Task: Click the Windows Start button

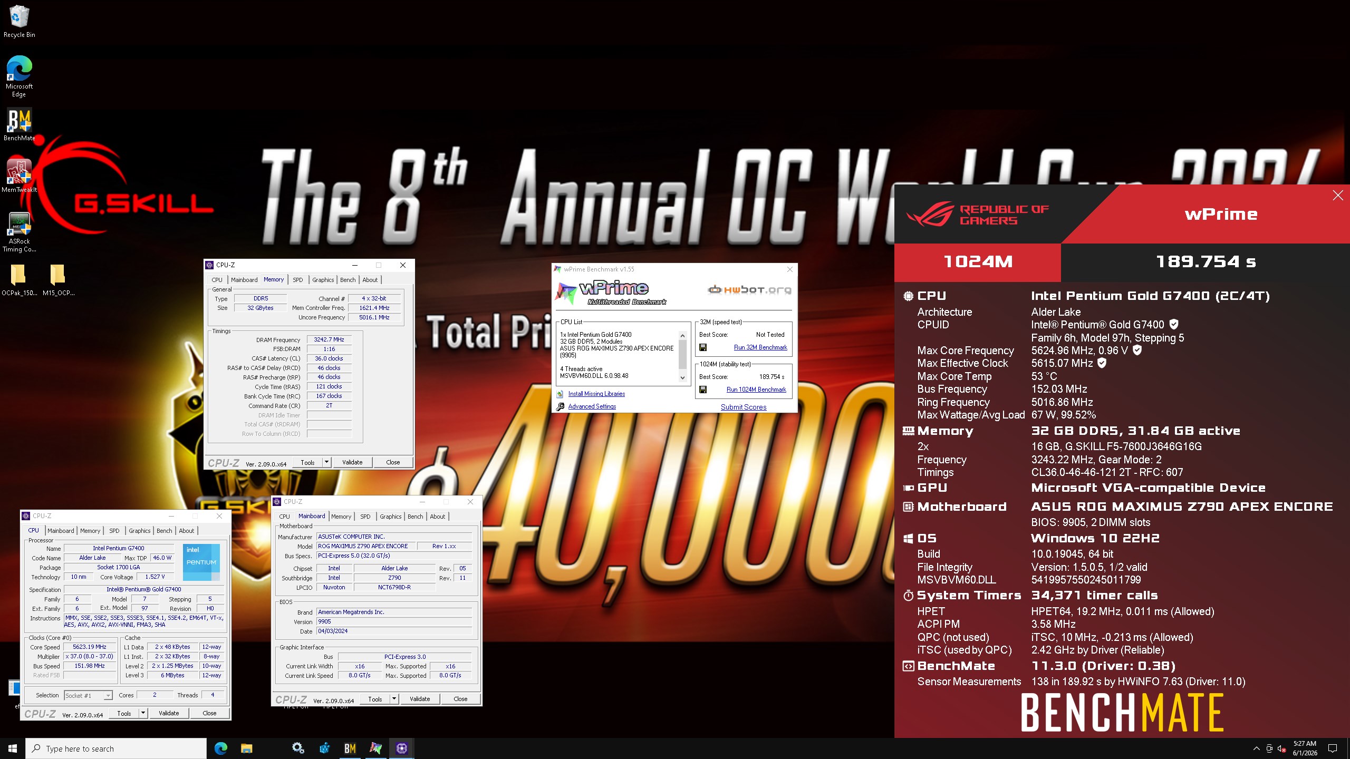Action: pos(13,748)
